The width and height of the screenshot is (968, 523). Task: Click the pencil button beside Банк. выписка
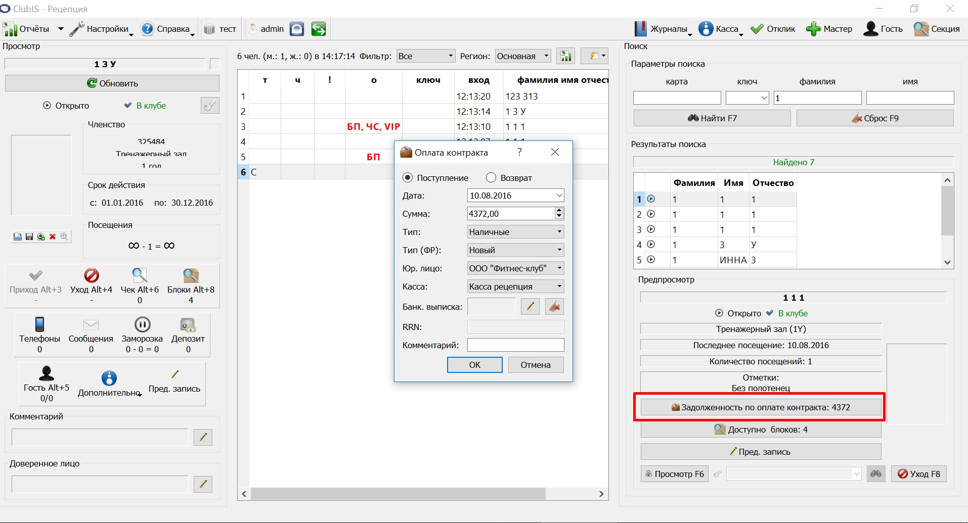(530, 306)
